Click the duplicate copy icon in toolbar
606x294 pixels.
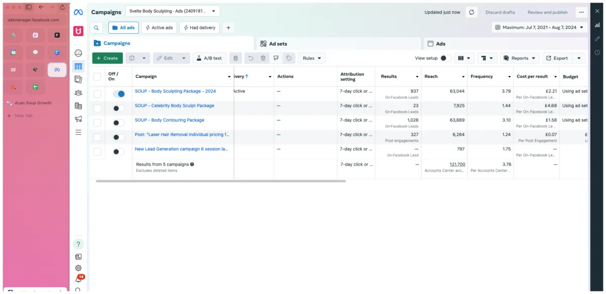click(132, 58)
